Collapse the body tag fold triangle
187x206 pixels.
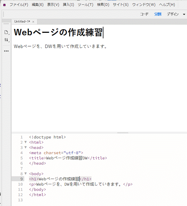[x=26, y=174]
